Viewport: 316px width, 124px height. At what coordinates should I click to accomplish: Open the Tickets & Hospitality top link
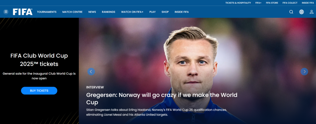[x=238, y=3]
